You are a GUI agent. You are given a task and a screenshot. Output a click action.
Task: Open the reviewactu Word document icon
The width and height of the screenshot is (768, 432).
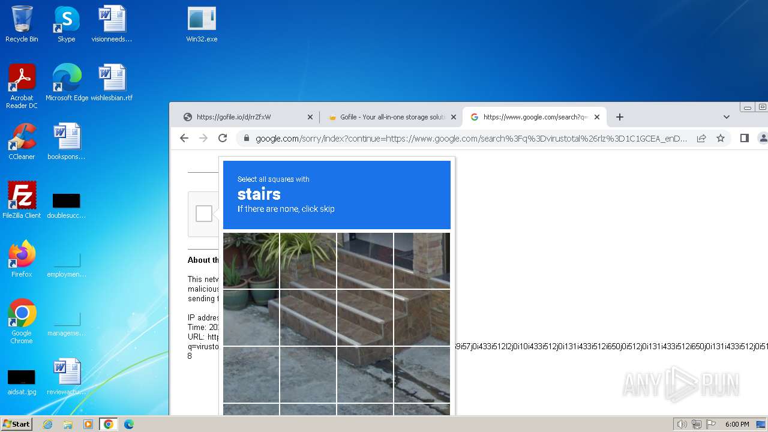coord(66,377)
